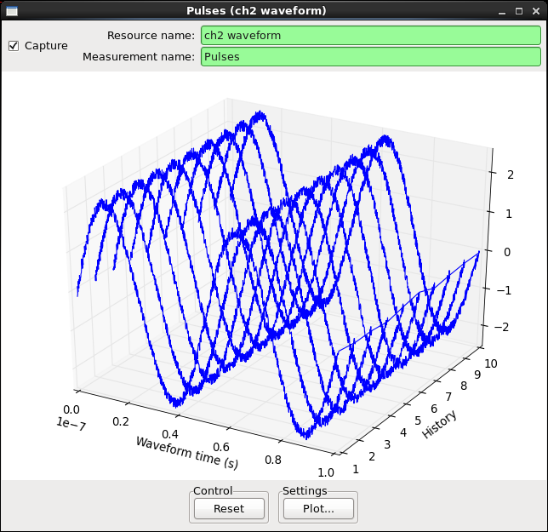Maximize the Pulses window
The width and height of the screenshot is (548, 532).
(x=519, y=11)
